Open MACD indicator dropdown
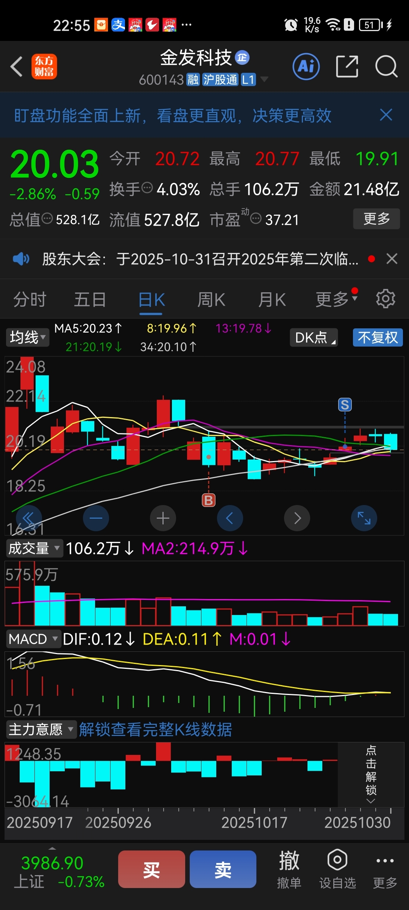The width and height of the screenshot is (409, 910). (34, 639)
